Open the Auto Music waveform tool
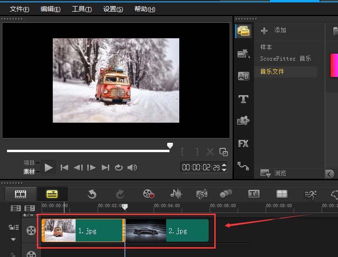Screen dimensions: 338x257 [176, 194]
